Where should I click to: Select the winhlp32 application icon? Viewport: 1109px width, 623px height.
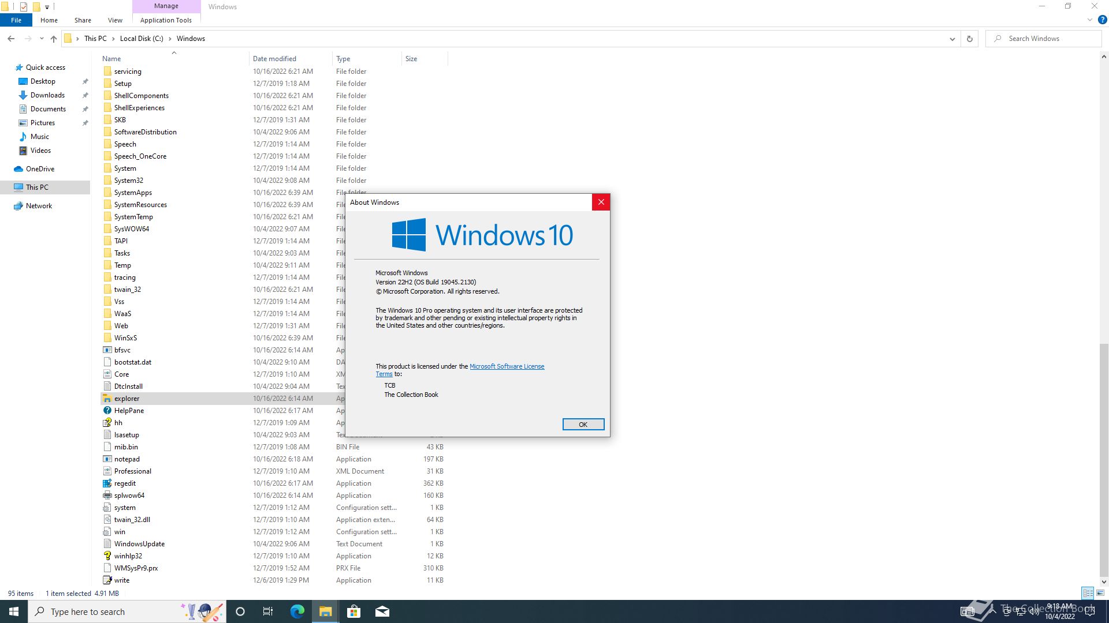(107, 556)
